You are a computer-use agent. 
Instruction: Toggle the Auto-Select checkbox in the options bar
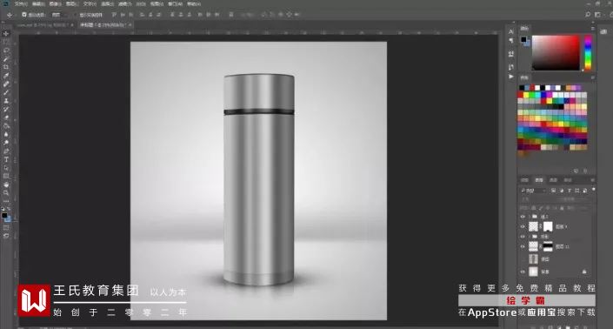click(x=24, y=15)
